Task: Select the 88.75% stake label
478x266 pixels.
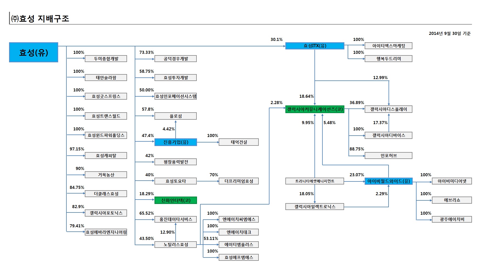Action: [x=357, y=149]
